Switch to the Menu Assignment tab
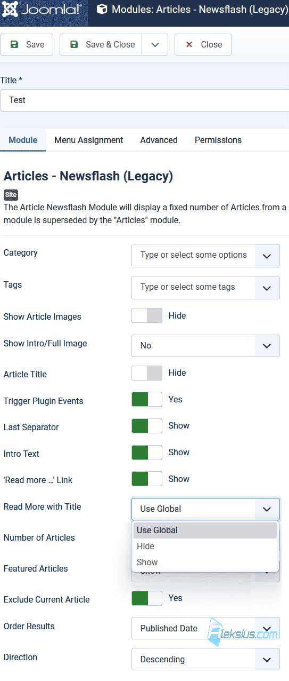This screenshot has height=681, width=289. [x=88, y=140]
